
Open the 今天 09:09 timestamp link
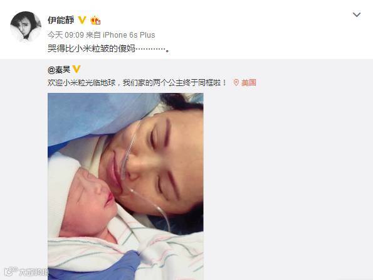[x=66, y=35]
